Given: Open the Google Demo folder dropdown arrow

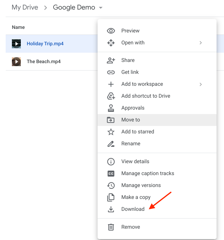Looking at the screenshot, I should 101,8.
